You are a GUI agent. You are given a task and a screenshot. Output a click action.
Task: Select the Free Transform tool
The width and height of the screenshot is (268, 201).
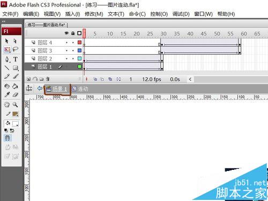tap(7, 49)
